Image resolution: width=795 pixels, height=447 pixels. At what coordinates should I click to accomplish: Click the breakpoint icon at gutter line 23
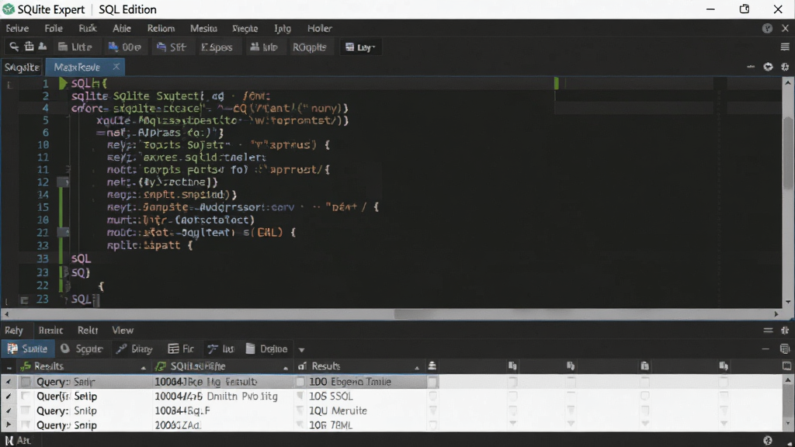pyautogui.click(x=24, y=300)
